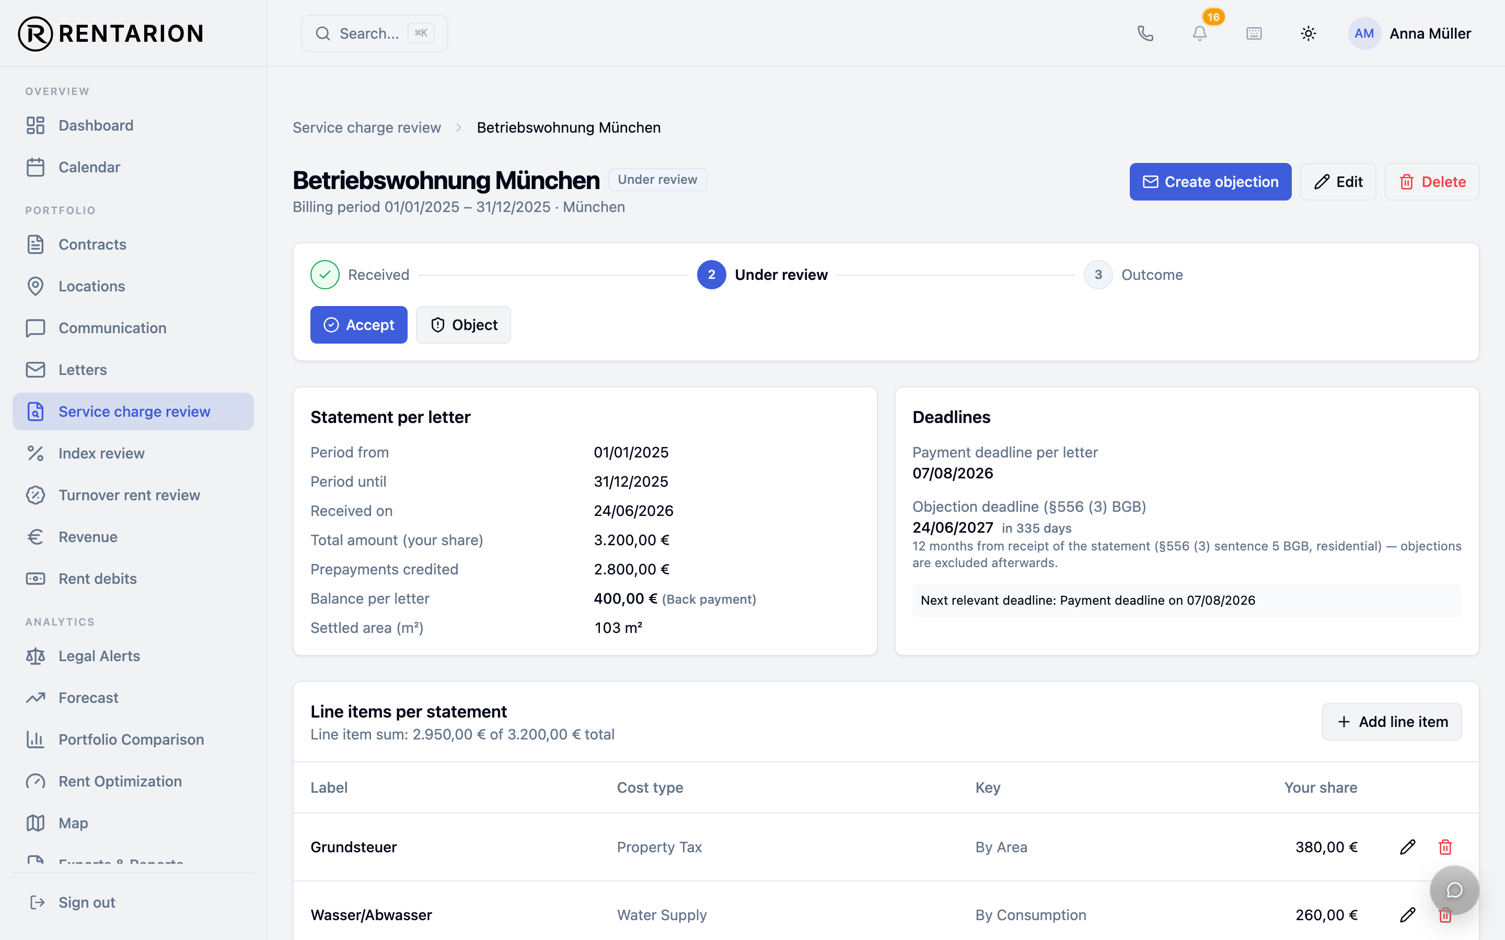Focus the Search field
Screen dimensions: 1505x940
pyautogui.click(x=374, y=33)
